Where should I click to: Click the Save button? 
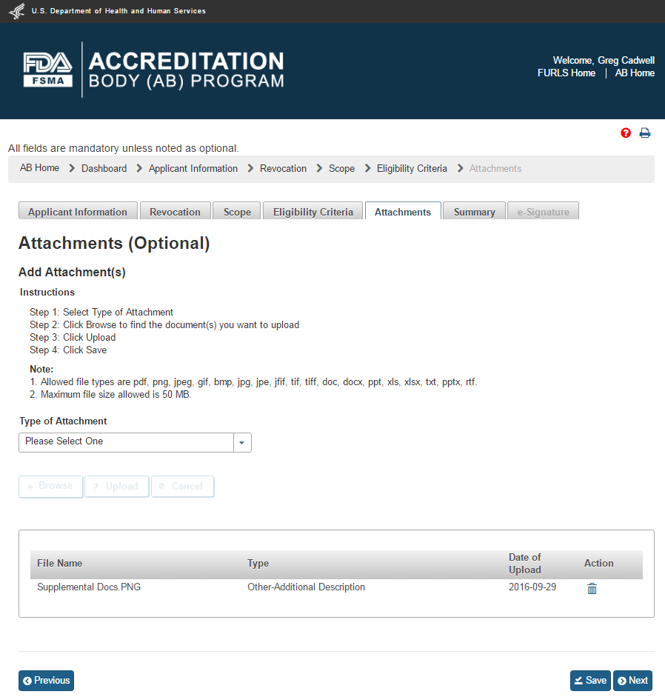point(589,681)
